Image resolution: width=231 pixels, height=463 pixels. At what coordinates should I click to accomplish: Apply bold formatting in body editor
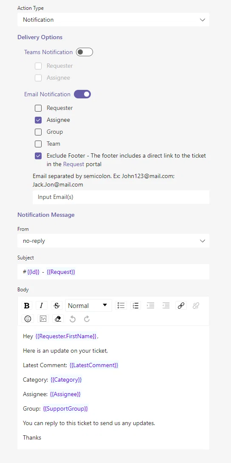pyautogui.click(x=27, y=305)
